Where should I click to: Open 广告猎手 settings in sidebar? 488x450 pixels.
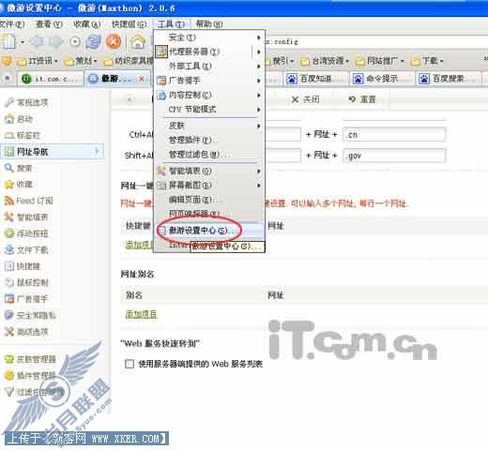point(26,299)
